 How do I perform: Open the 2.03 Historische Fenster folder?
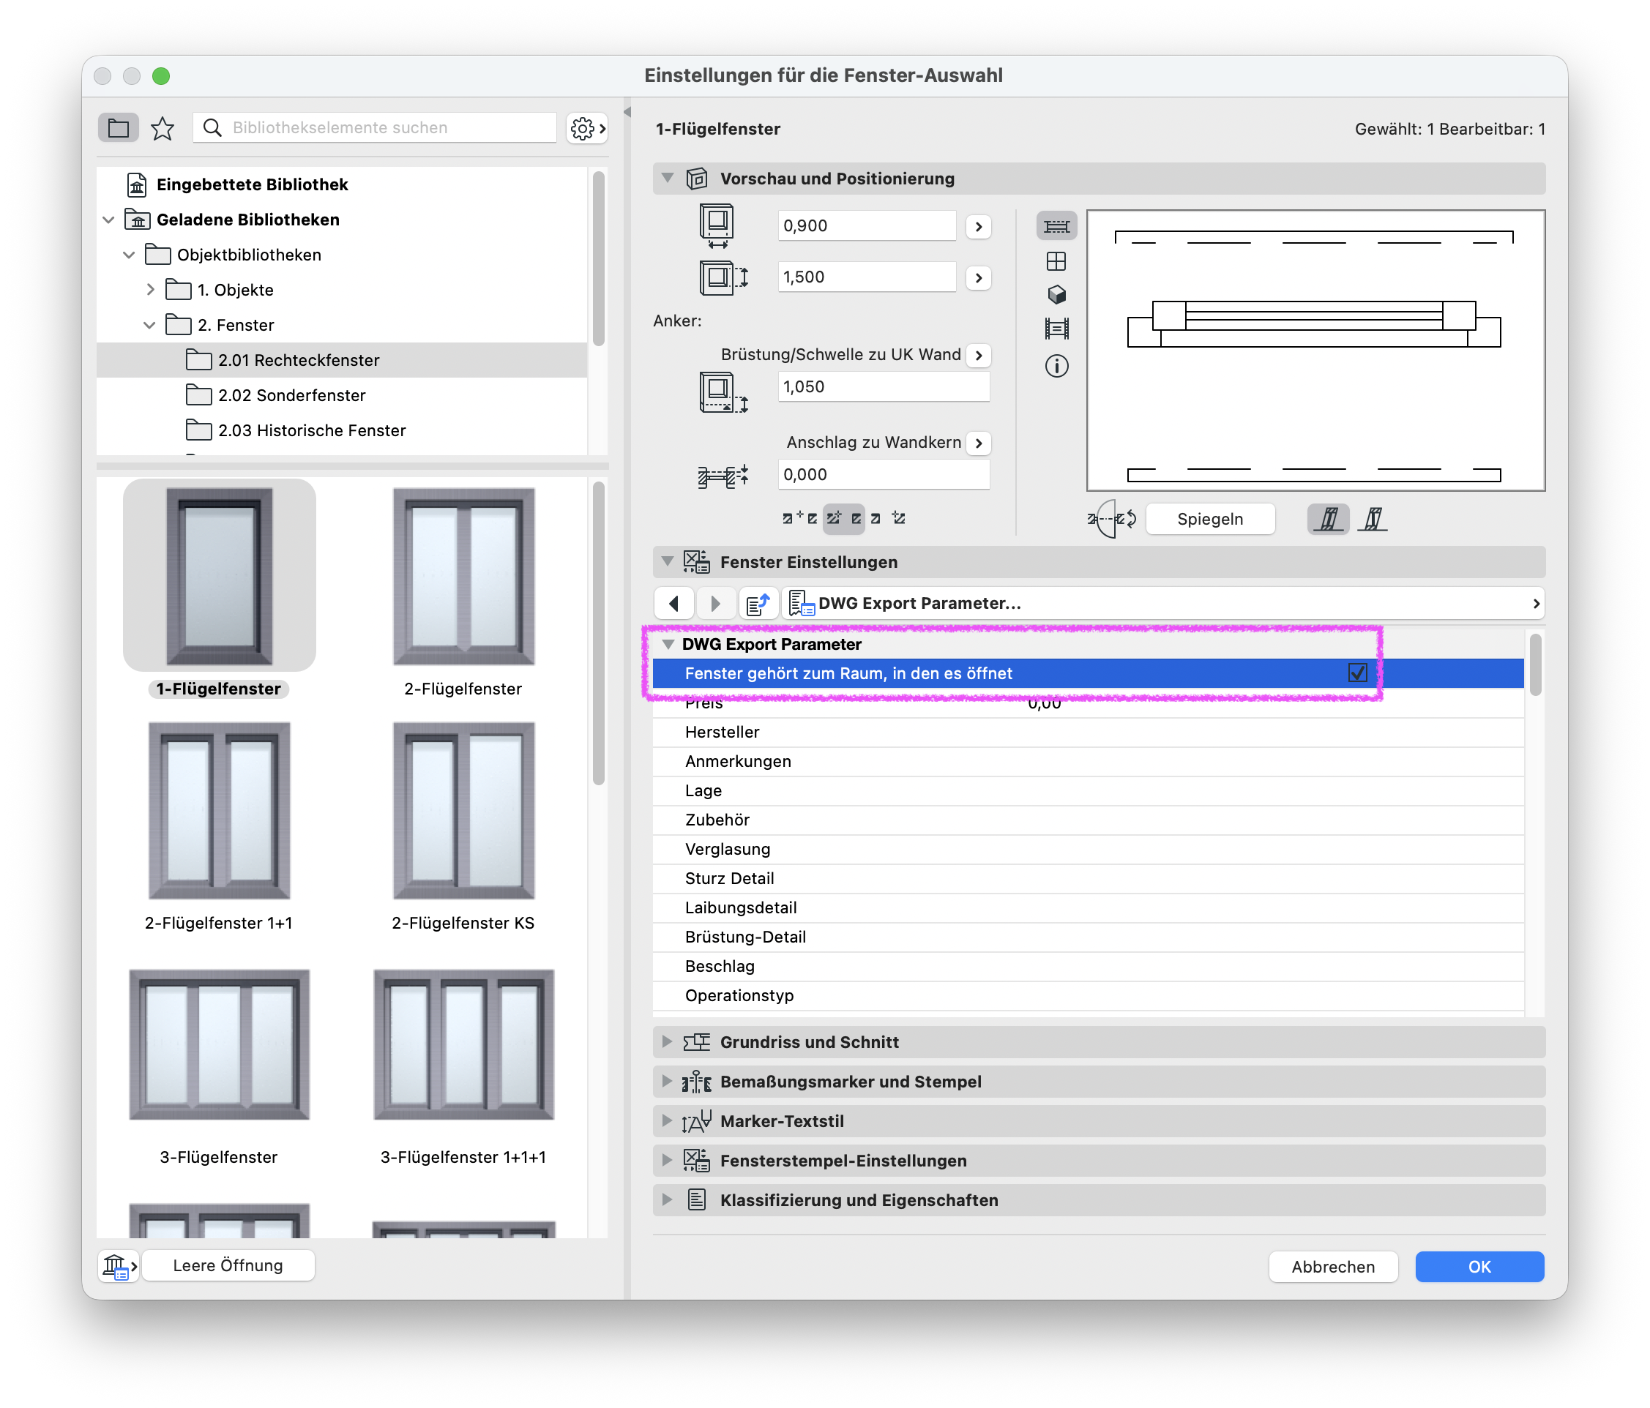(x=296, y=430)
